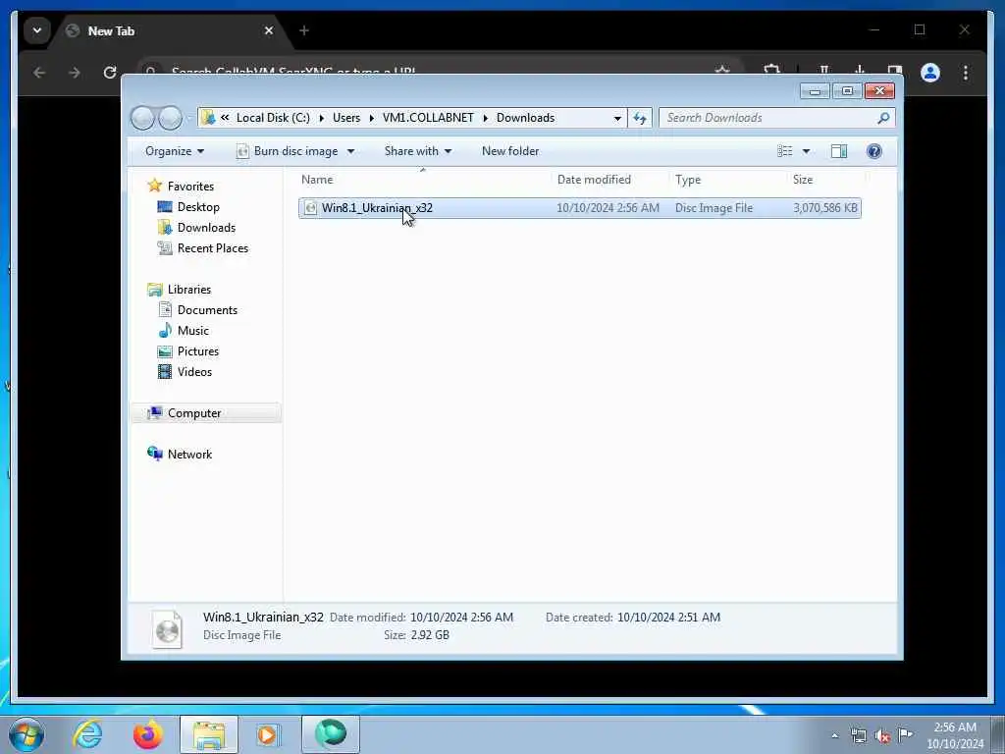Open the Organize menu
The height and width of the screenshot is (754, 1005).
[175, 151]
